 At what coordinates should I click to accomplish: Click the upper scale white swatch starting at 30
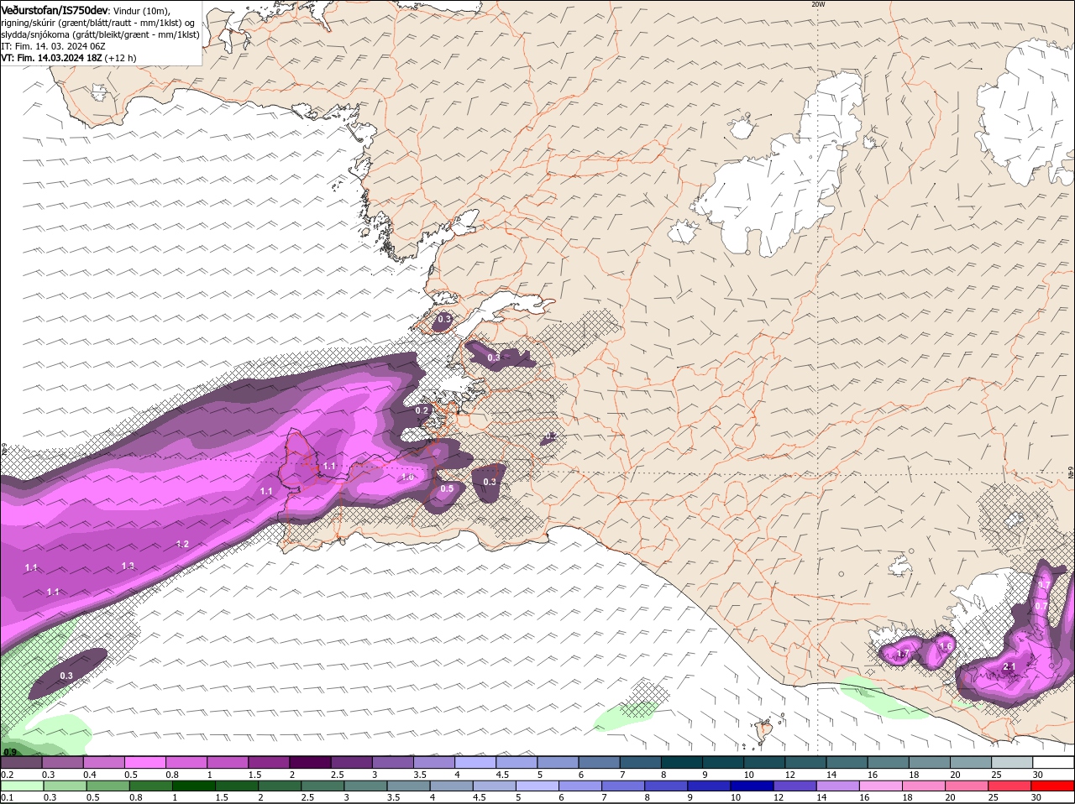[x=1053, y=762]
